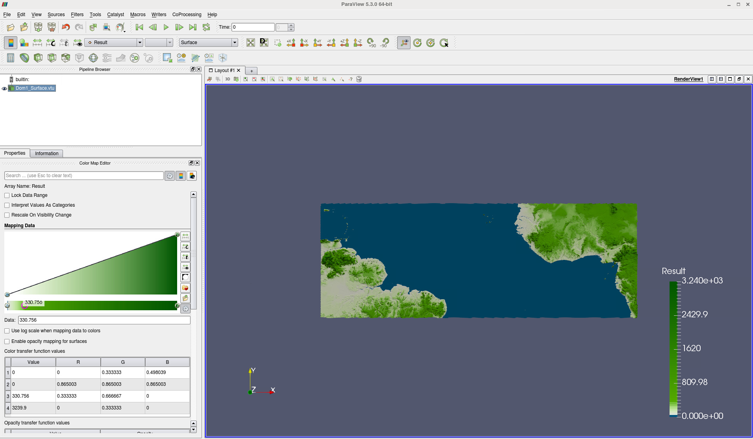Click the Play animation button

click(x=166, y=27)
